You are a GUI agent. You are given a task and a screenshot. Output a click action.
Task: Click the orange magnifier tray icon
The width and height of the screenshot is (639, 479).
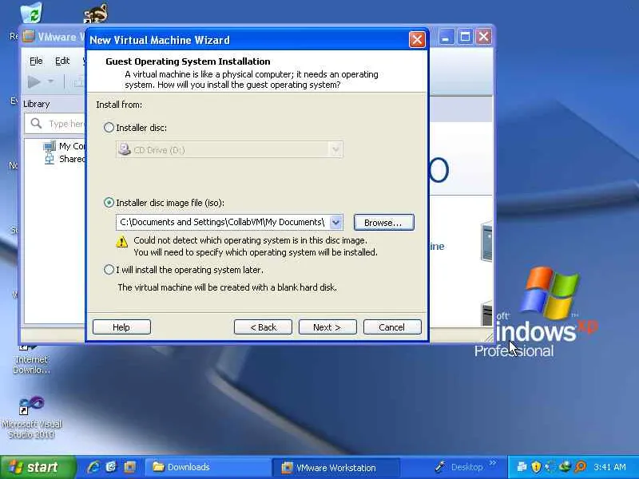point(581,467)
